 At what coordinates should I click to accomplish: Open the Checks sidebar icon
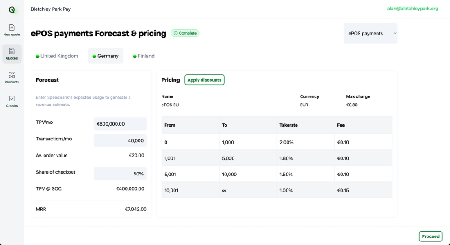click(12, 101)
